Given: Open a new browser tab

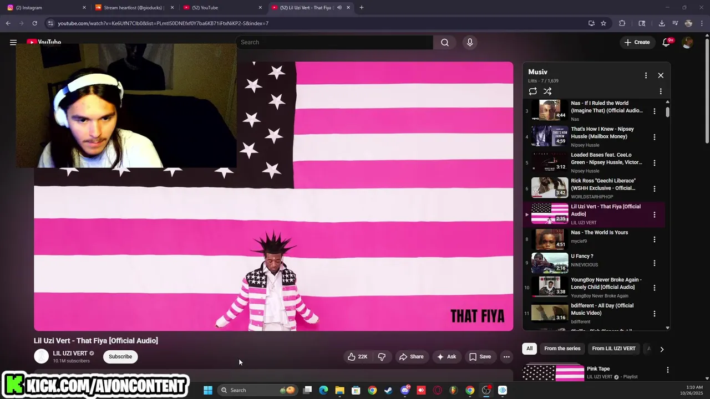Looking at the screenshot, I should click(362, 8).
